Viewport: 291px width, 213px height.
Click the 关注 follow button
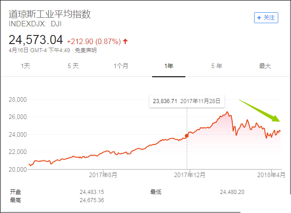[266, 17]
